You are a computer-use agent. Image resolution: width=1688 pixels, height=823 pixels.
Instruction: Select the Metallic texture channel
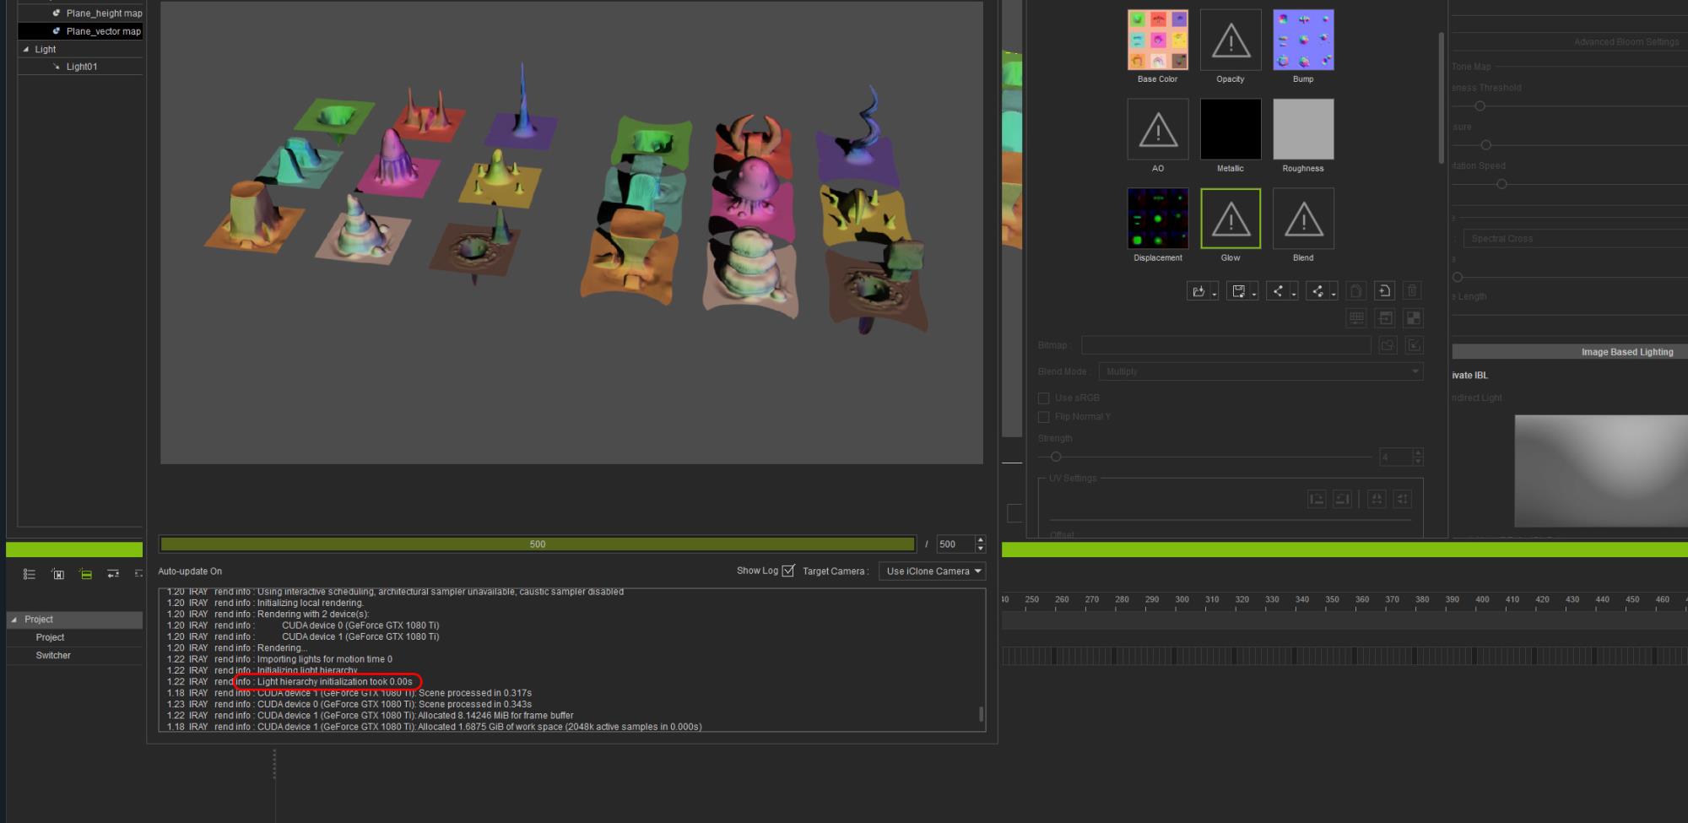point(1230,129)
